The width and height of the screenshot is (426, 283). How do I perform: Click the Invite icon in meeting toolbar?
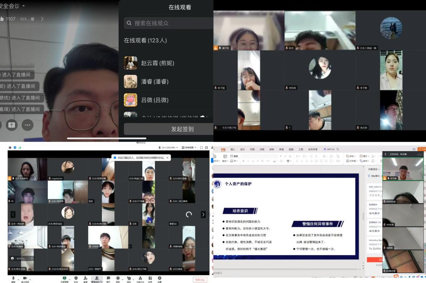click(x=85, y=279)
